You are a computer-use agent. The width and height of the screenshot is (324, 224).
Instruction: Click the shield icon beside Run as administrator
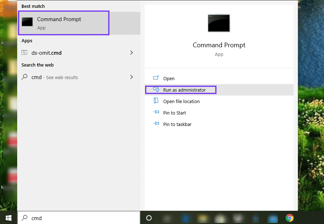pyautogui.click(x=156, y=89)
